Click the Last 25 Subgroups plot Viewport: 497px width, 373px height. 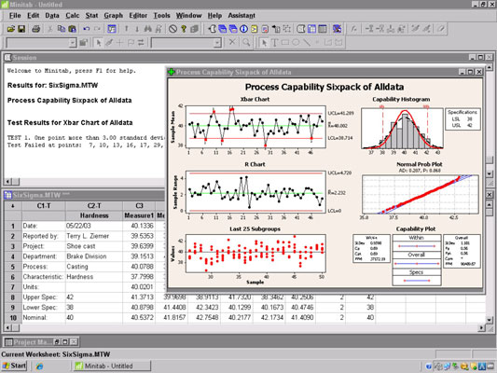click(255, 254)
